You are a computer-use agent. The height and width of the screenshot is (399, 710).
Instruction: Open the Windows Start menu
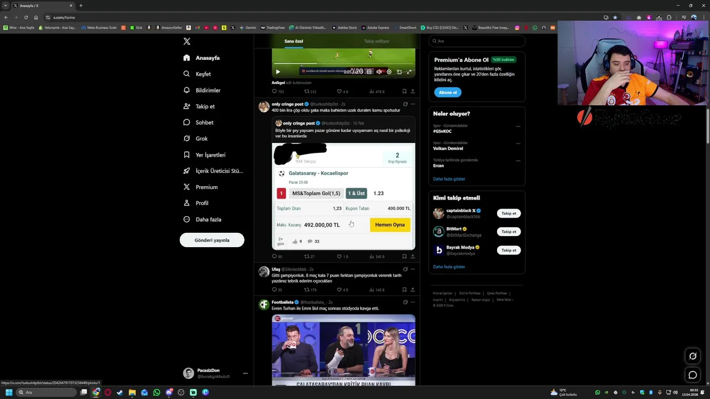[9, 392]
